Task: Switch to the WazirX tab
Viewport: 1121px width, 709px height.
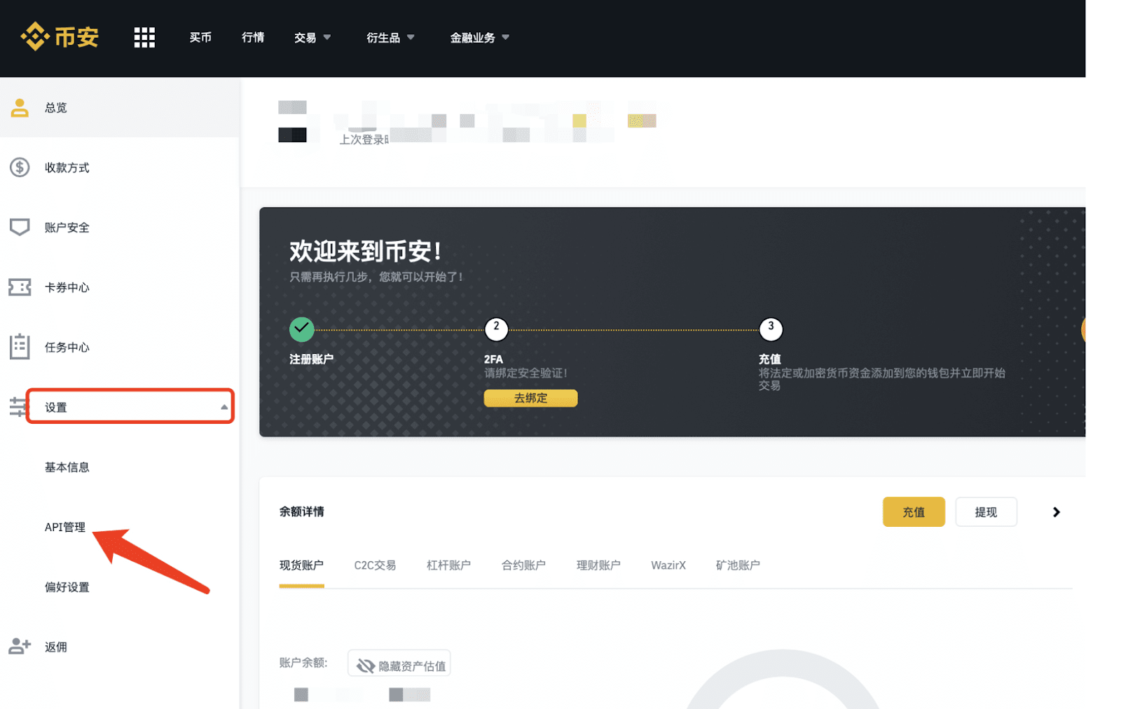Action: [668, 565]
